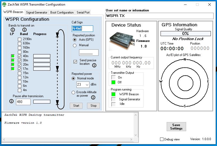Click info icon beside Encode Altitude as power
Screen dimensions: 217x146
click(x=93, y=97)
